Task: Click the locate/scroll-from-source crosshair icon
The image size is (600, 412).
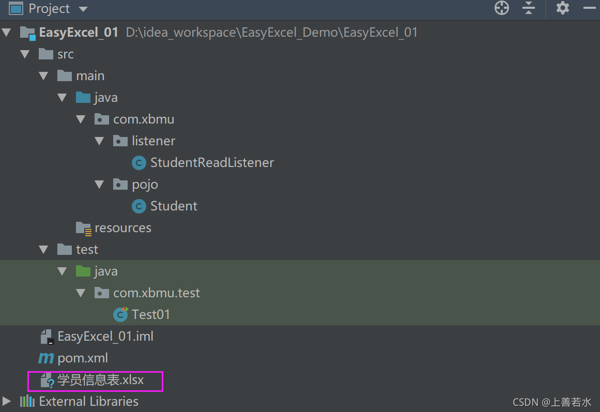Action: [502, 8]
